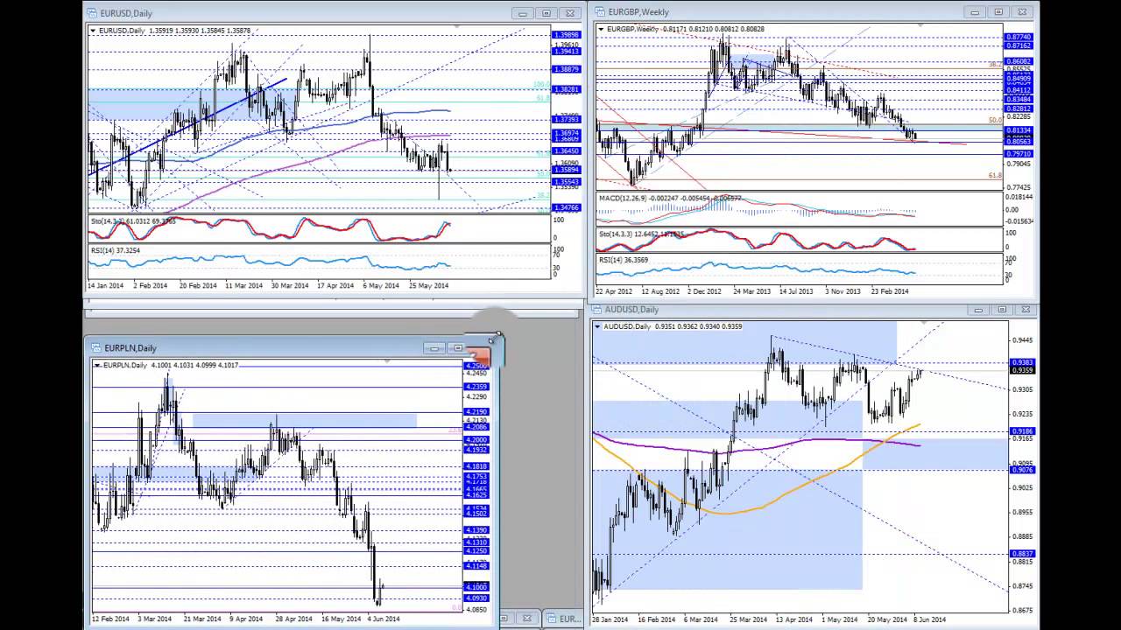Click the 0.87740 price label on EURGBP chart
The image size is (1121, 630).
pyautogui.click(x=1019, y=38)
